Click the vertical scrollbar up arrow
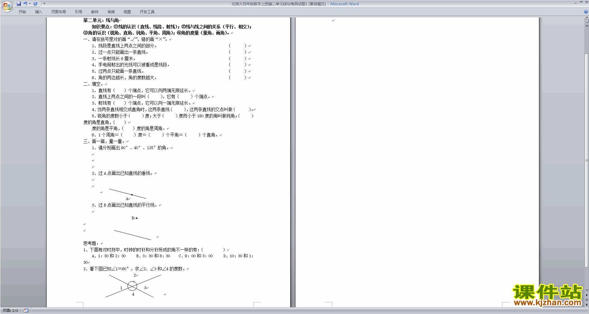The height and width of the screenshot is (314, 589). point(587,26)
